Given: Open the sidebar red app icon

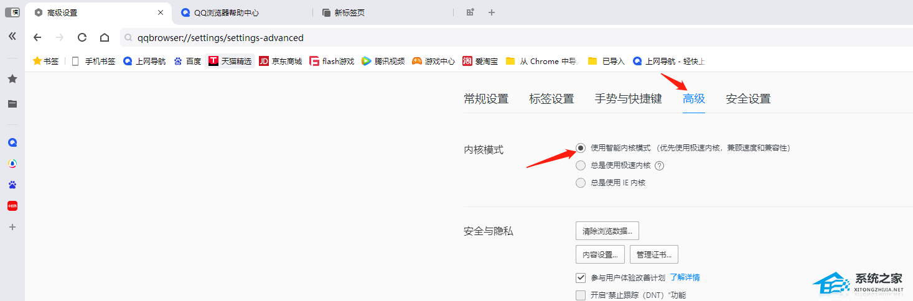Looking at the screenshot, I should [12, 206].
